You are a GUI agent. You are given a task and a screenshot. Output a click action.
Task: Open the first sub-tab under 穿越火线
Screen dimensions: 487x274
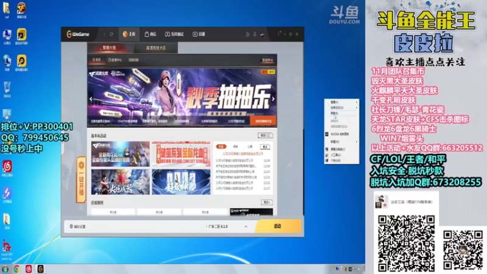coord(96,60)
